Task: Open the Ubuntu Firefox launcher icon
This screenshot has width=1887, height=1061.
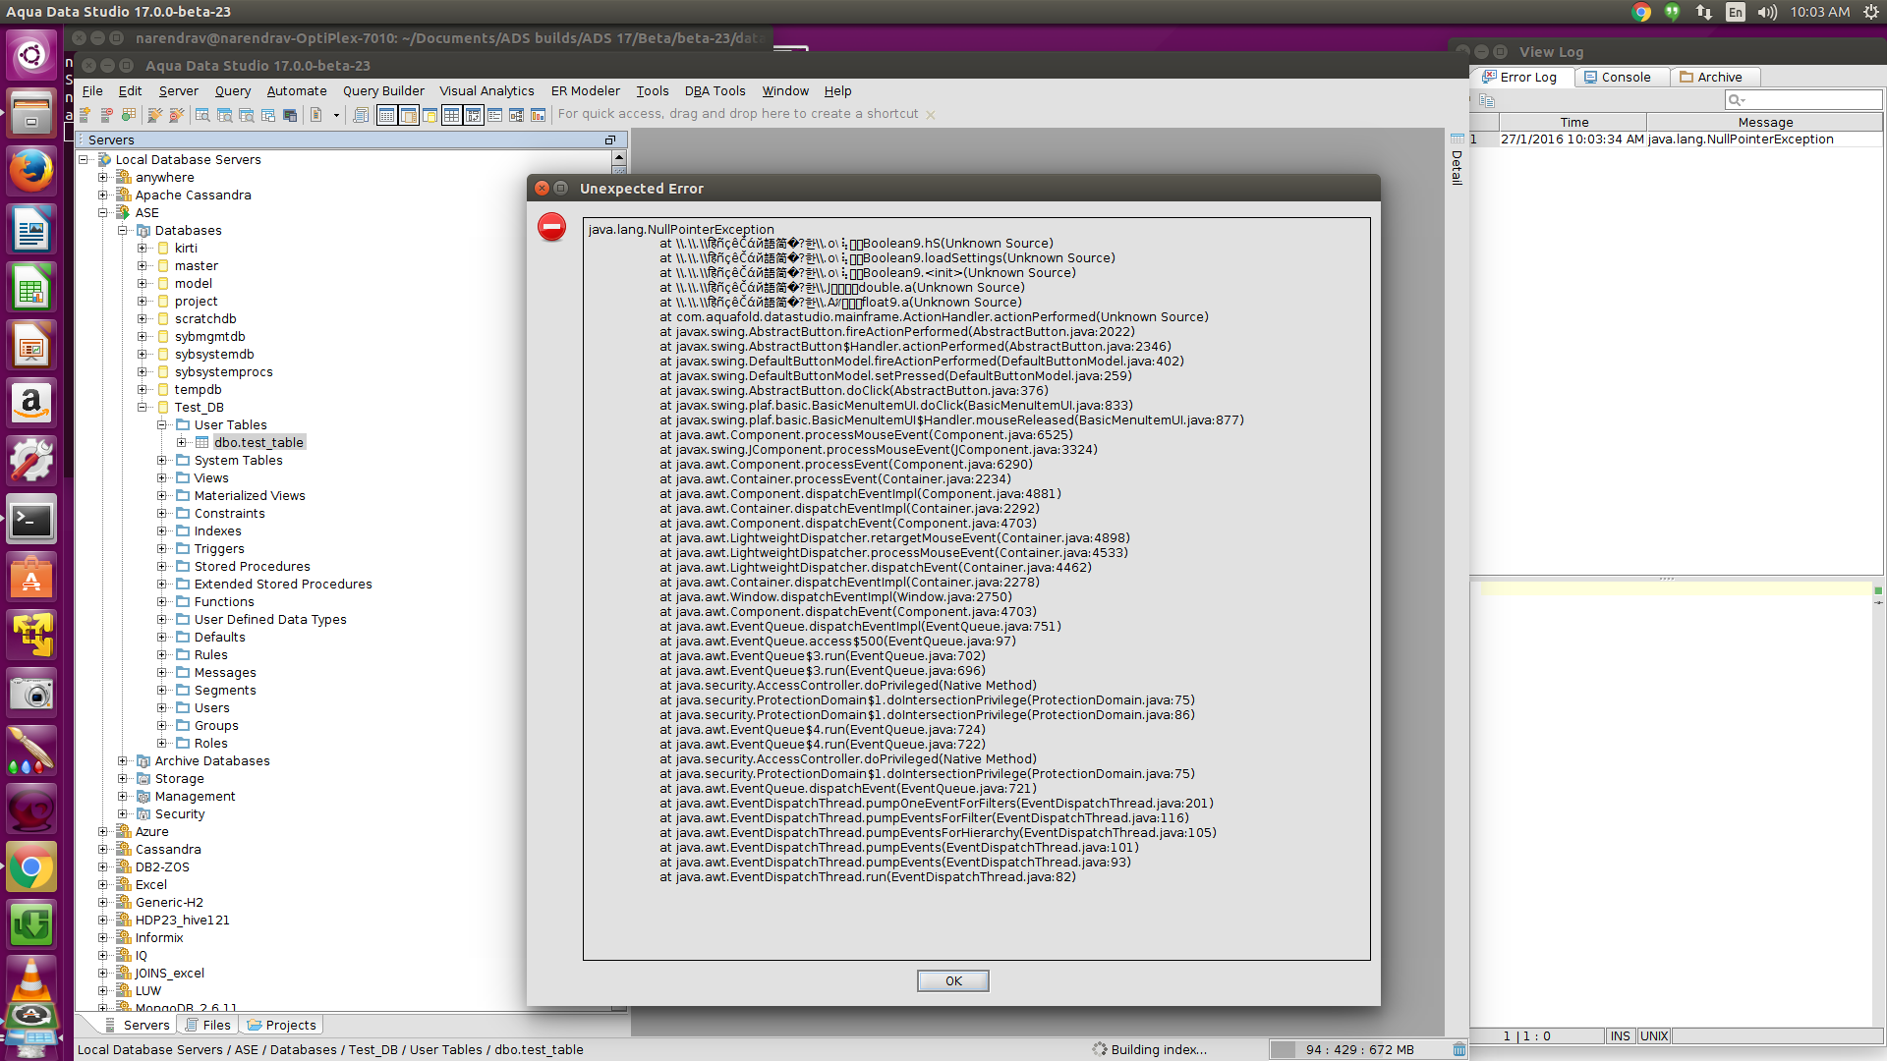Action: pos(31,172)
